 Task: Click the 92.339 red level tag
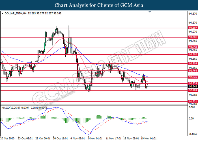[x=193, y=83]
